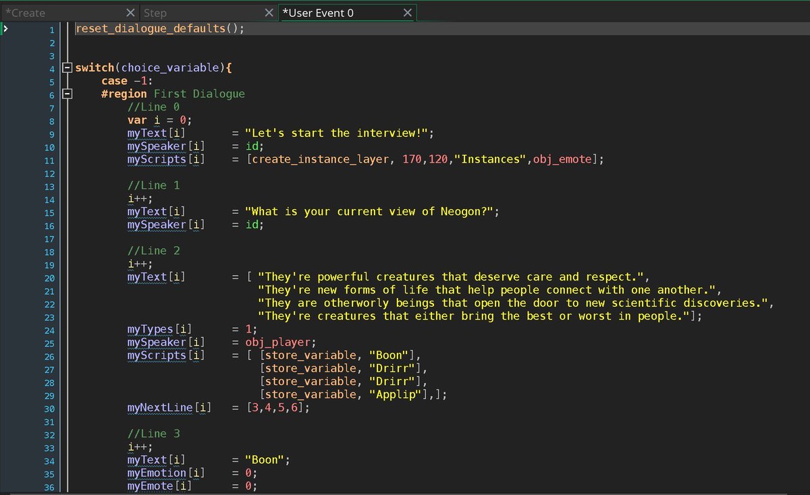Close the Create event tab
The height and width of the screenshot is (495, 810).
click(131, 13)
